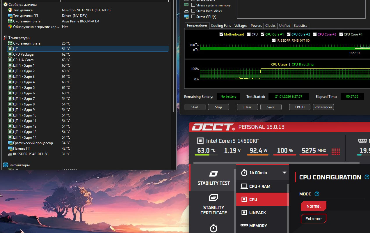This screenshot has height=233, width=370.
Task: Open Preferences in the stability test window
Action: click(323, 107)
